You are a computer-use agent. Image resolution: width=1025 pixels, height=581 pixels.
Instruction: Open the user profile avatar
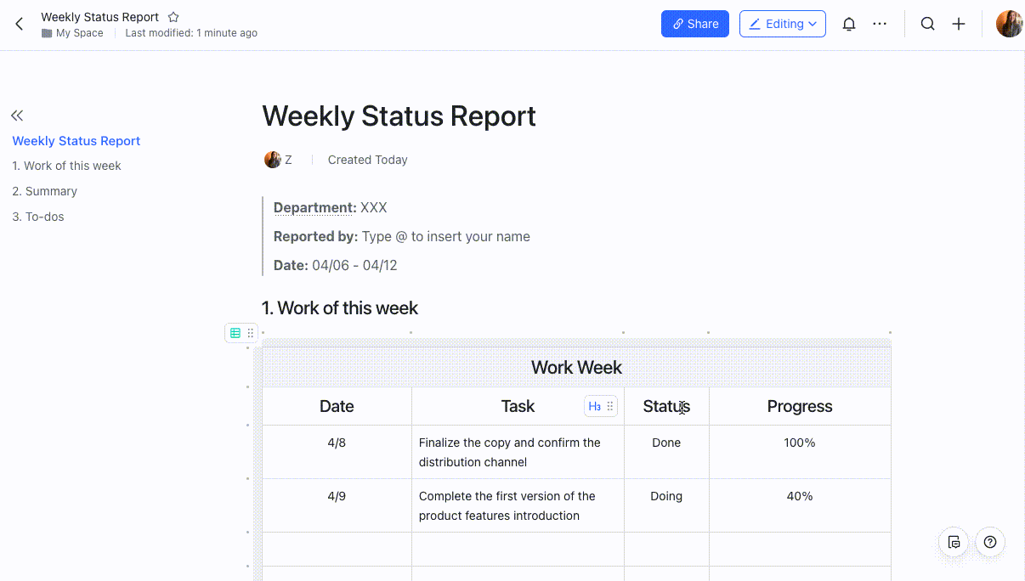(1009, 24)
